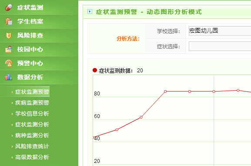Click the alarm icon beside 预警中心
The height and width of the screenshot is (166, 251).
(x=9, y=63)
